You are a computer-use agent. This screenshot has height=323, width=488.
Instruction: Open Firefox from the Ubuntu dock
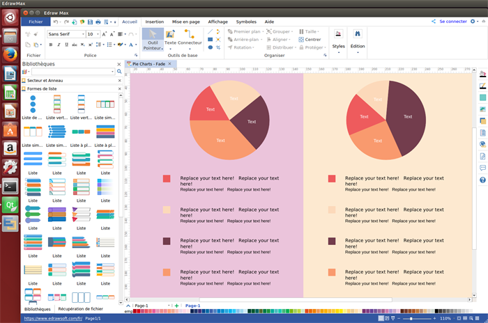(10, 55)
